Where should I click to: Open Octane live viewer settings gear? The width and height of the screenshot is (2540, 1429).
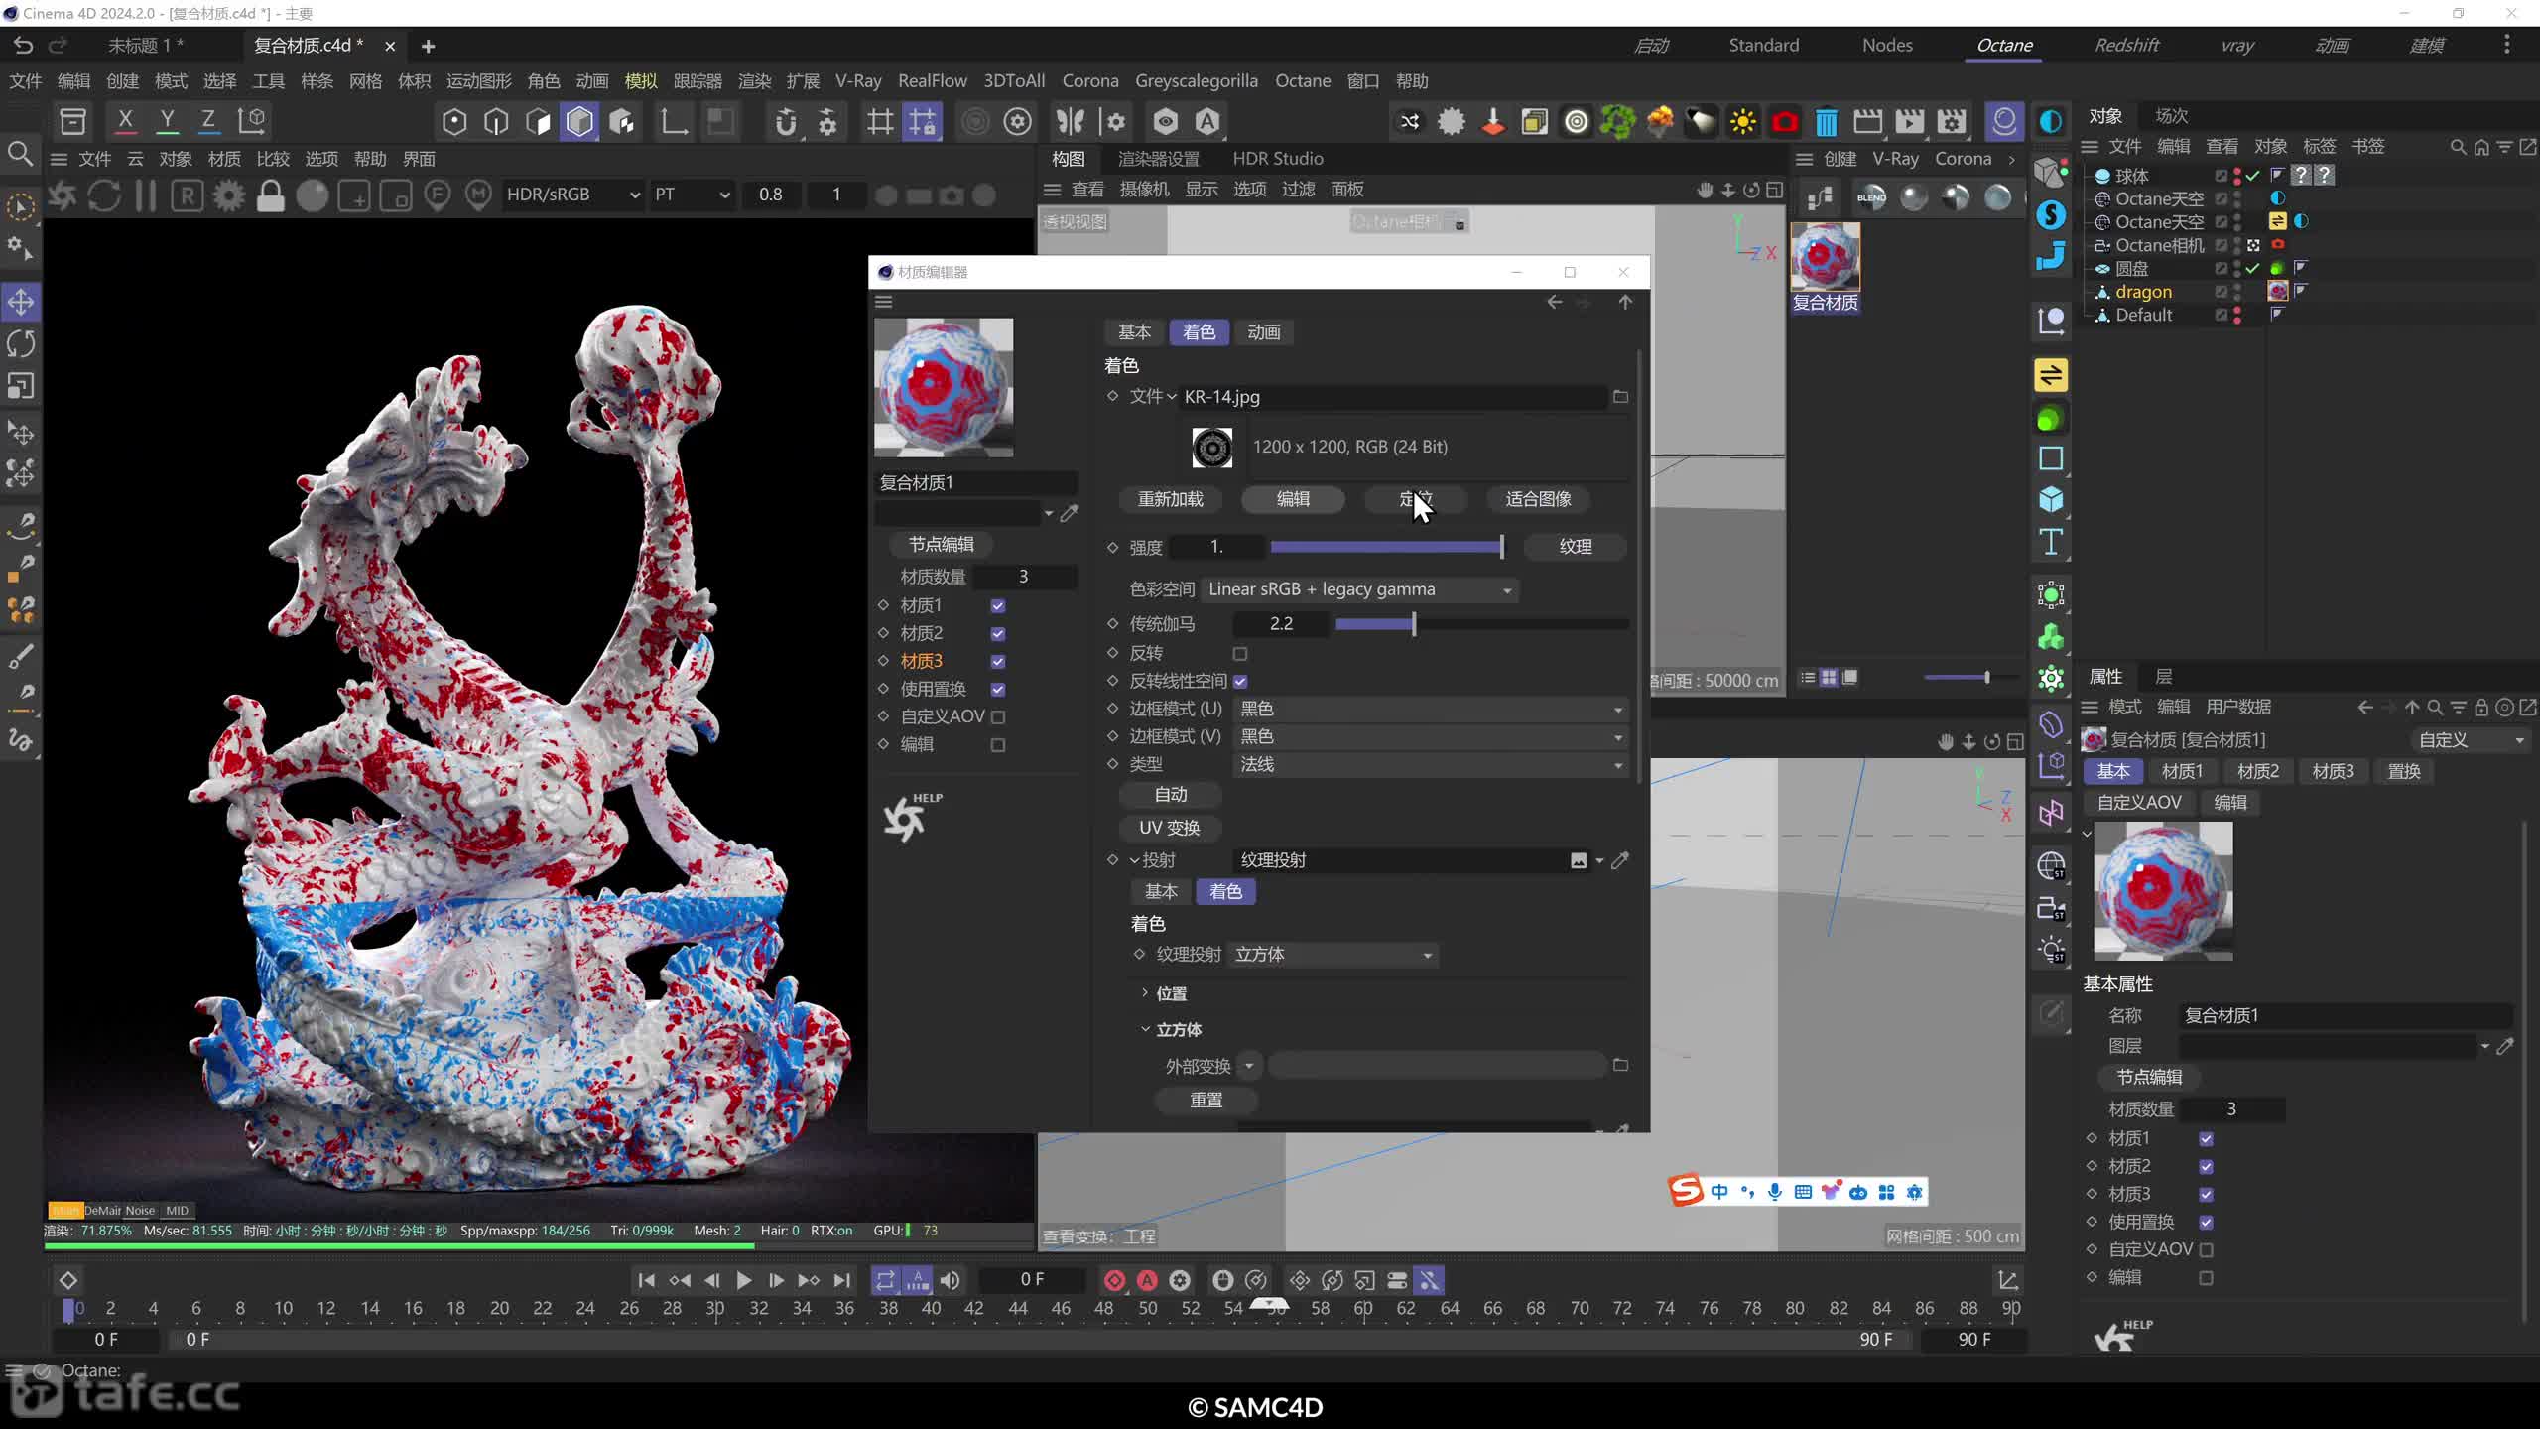[x=228, y=195]
